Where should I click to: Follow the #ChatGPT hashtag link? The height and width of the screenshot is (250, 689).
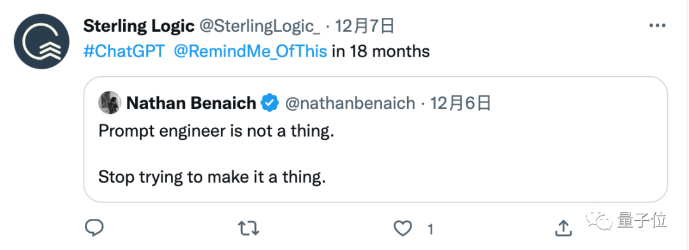click(x=124, y=52)
